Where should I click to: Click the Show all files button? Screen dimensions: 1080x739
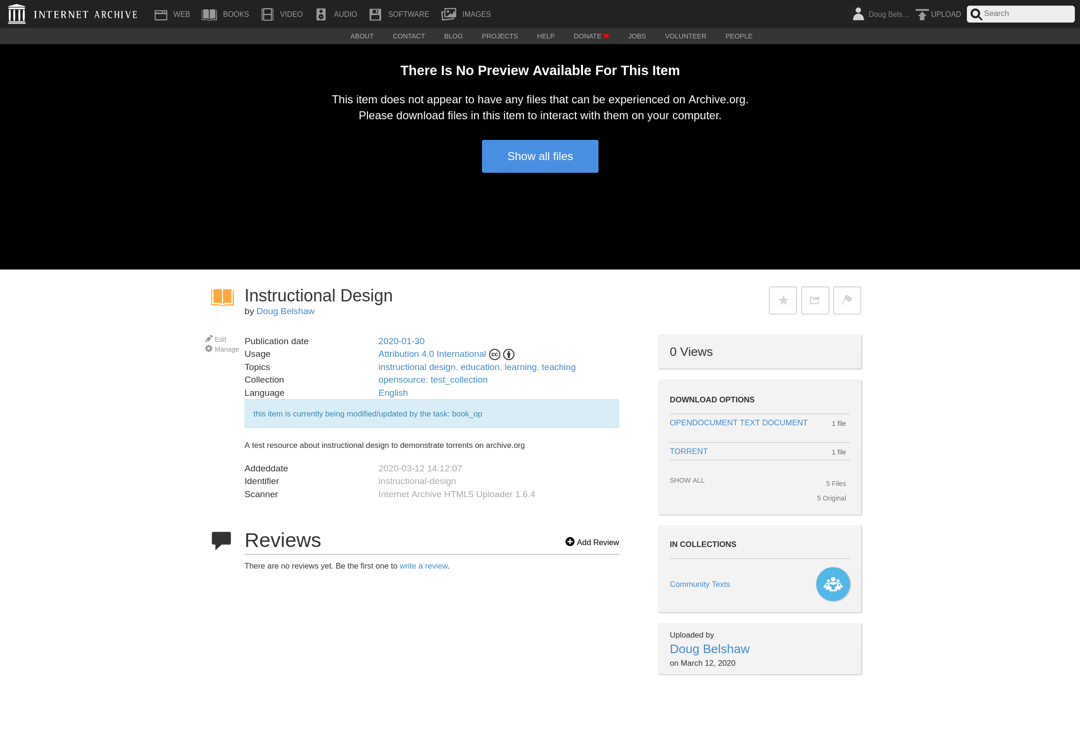click(540, 156)
